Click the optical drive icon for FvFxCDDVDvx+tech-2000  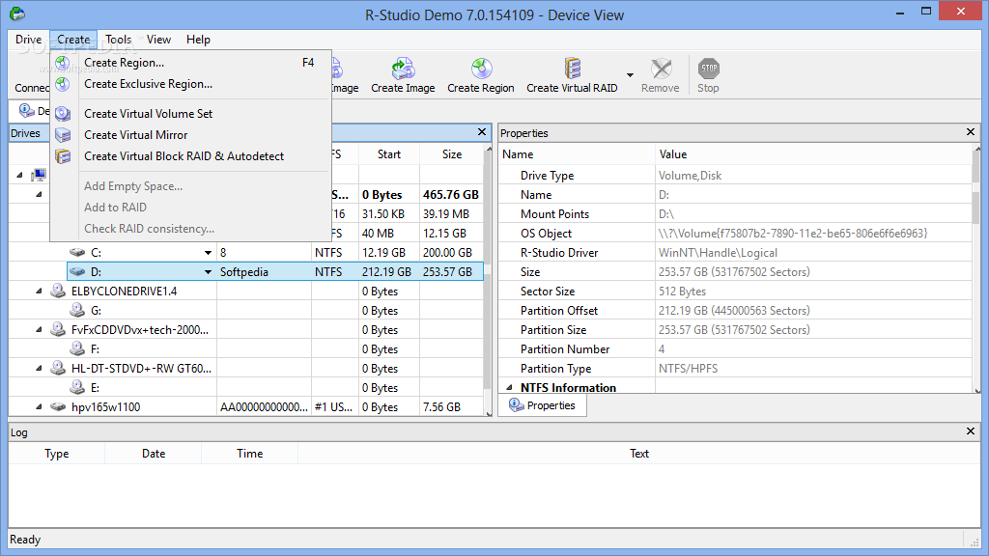point(58,329)
